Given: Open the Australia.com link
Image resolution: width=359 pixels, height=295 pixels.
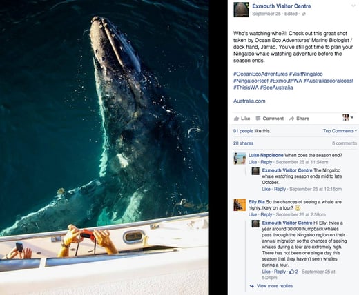Looking at the screenshot, I should (x=249, y=101).
